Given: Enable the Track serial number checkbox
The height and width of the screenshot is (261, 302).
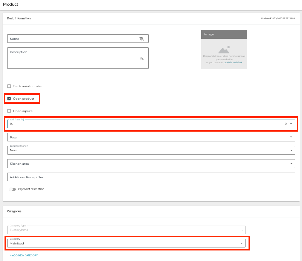Looking at the screenshot, I should [x=9, y=86].
